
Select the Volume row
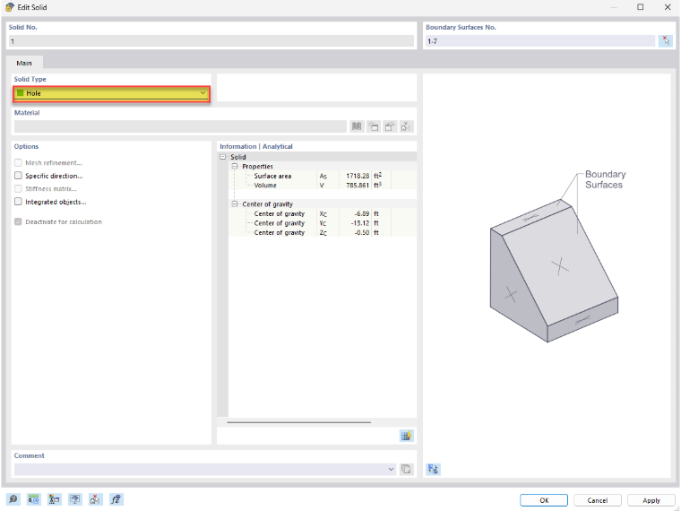coord(323,186)
